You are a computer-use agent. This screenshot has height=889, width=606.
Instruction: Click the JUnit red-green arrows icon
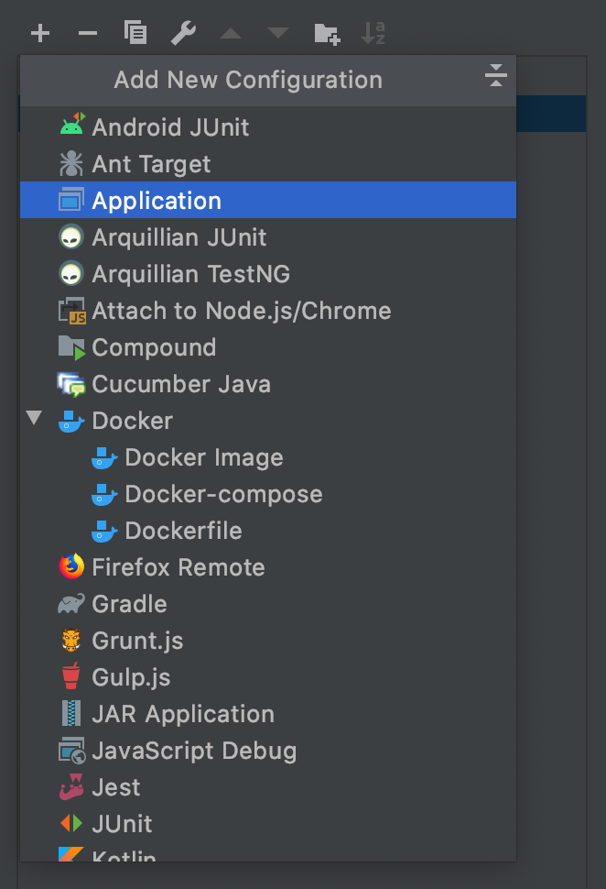click(71, 823)
